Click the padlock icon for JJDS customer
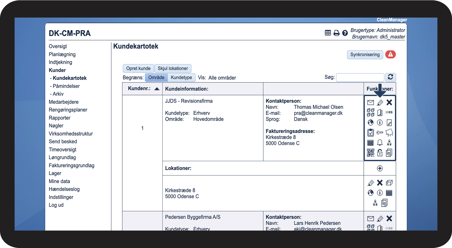 tap(380, 153)
